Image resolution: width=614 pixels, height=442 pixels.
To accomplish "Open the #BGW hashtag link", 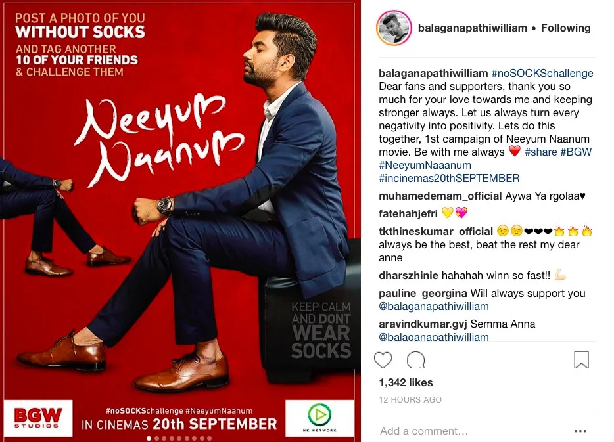I will 576,152.
